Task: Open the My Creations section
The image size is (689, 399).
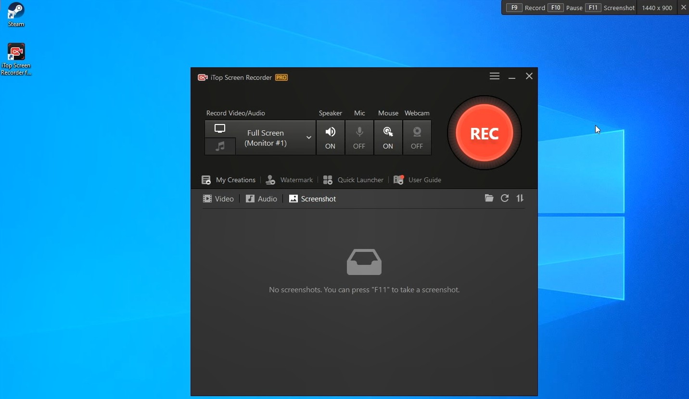Action: pyautogui.click(x=229, y=180)
